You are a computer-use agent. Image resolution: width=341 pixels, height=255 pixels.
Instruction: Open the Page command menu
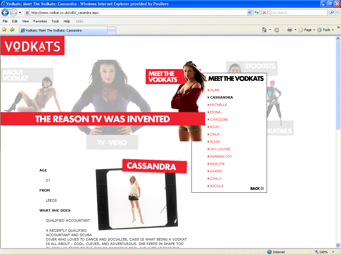click(x=307, y=30)
